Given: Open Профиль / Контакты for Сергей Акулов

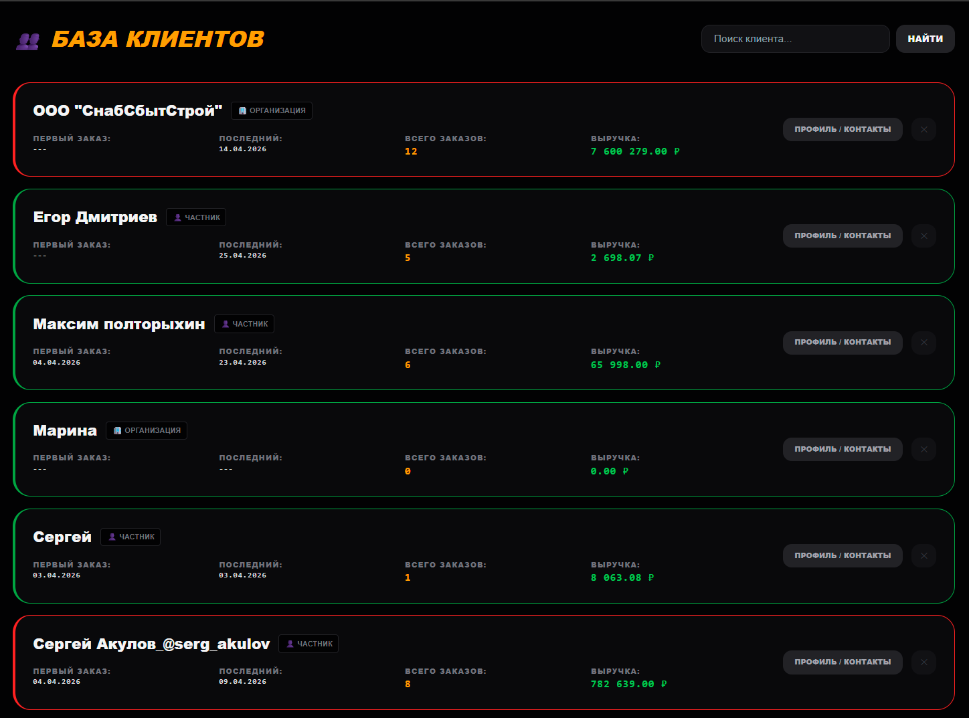Looking at the screenshot, I should [843, 662].
